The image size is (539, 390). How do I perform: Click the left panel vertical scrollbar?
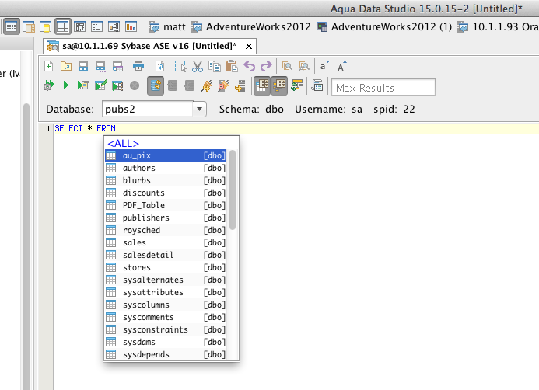pyautogui.click(x=26, y=245)
